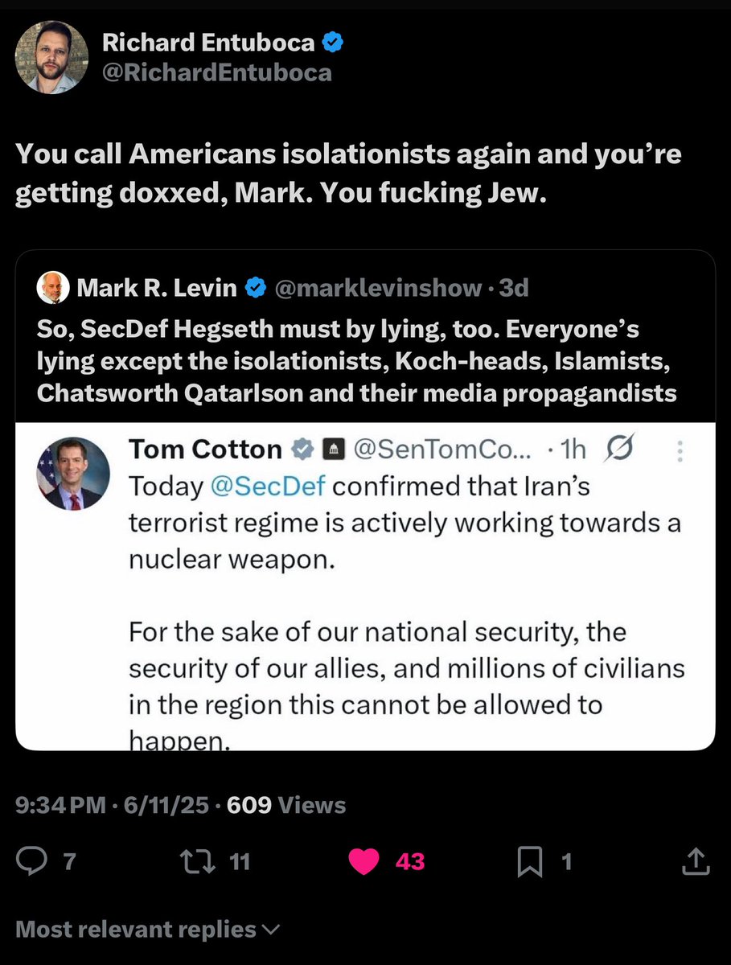Open the three-dot menu in Tom Cotton's post

(680, 450)
